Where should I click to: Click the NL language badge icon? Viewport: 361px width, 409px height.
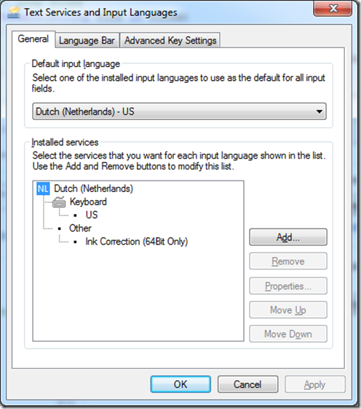(43, 188)
